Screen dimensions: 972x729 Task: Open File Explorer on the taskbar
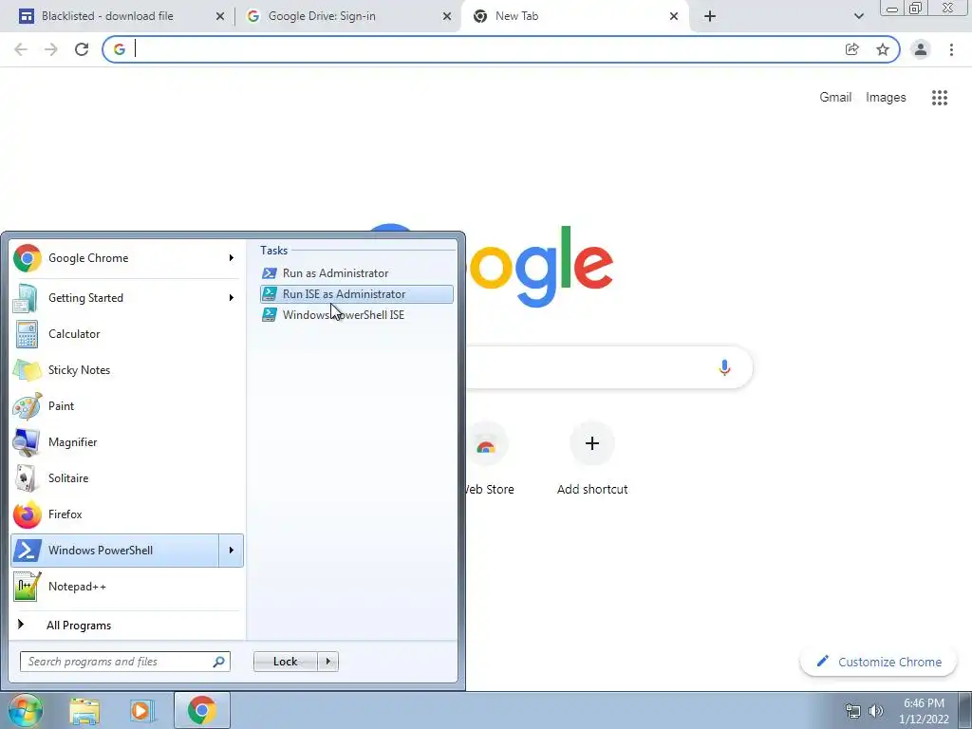[84, 710]
